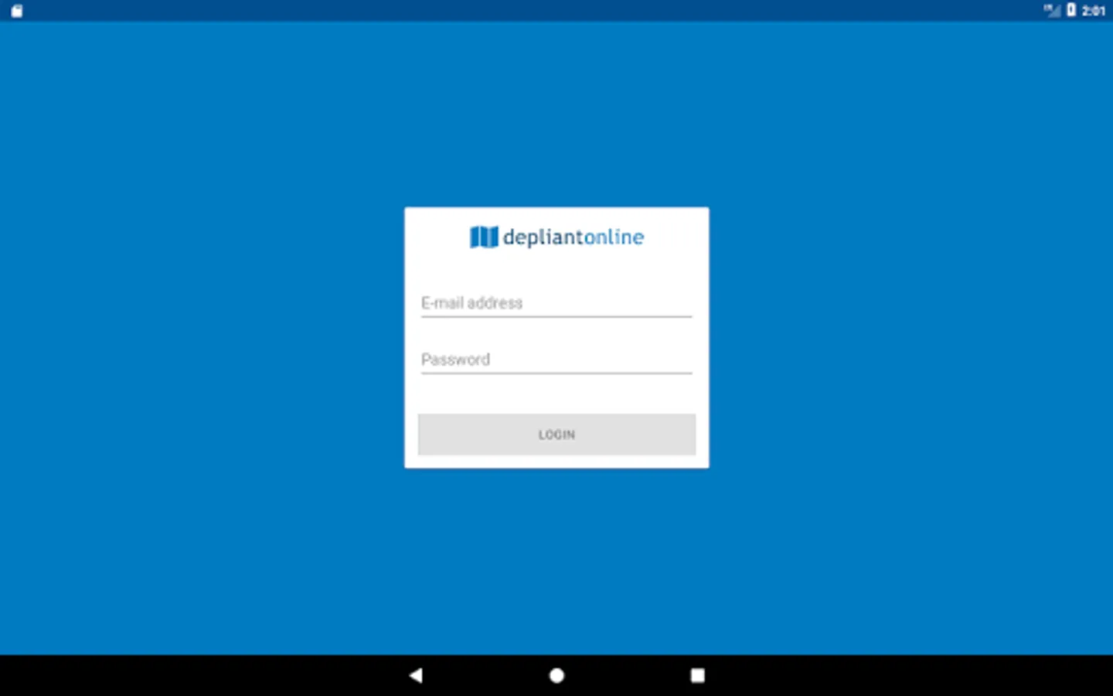Tap the SD card status icon
This screenshot has height=696, width=1113.
[x=17, y=11]
